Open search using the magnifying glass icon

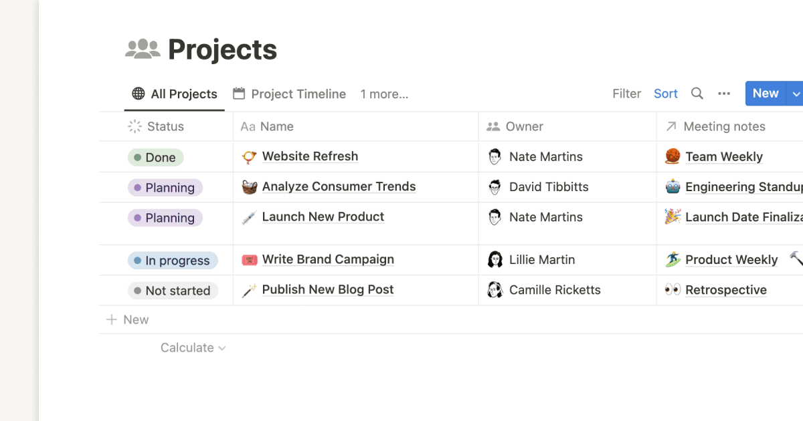697,94
